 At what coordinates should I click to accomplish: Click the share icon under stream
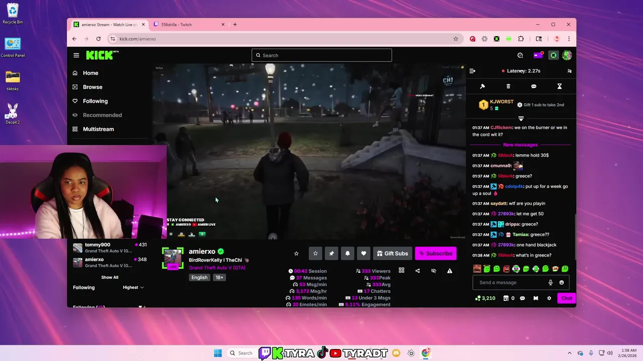pos(417,271)
